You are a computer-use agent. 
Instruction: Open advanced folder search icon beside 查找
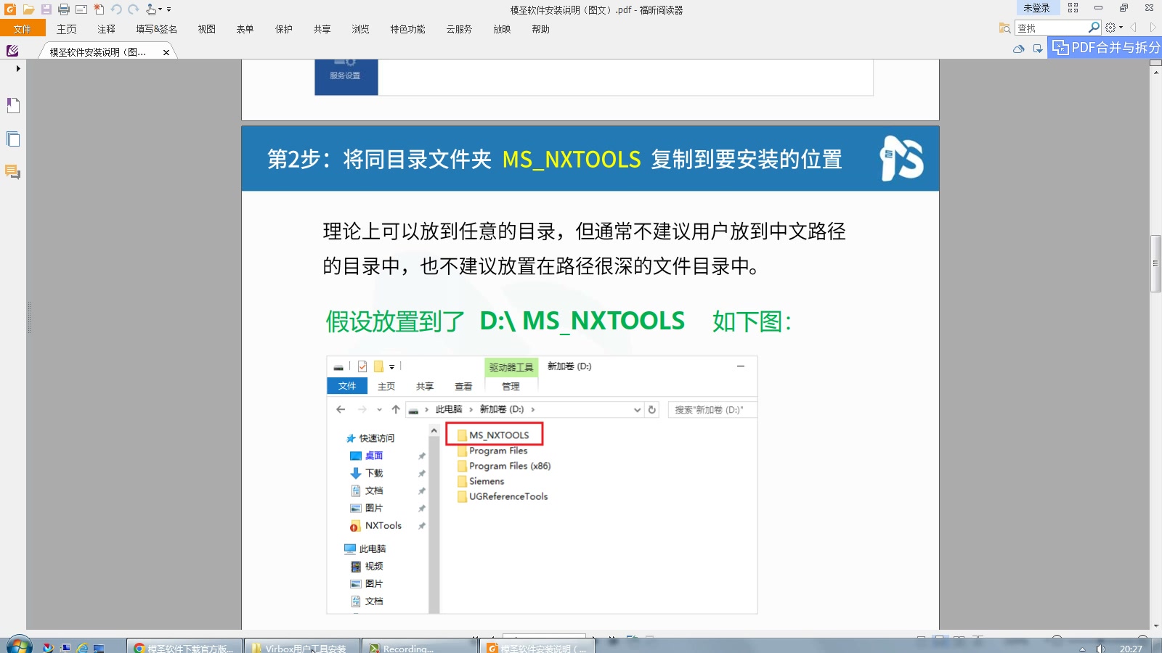[x=1005, y=28]
